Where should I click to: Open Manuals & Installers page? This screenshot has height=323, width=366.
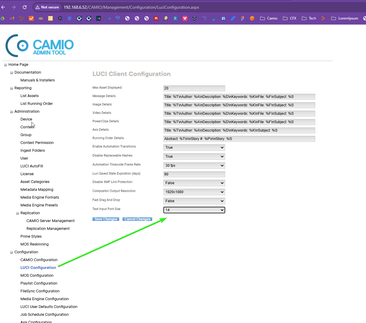[x=38, y=80]
